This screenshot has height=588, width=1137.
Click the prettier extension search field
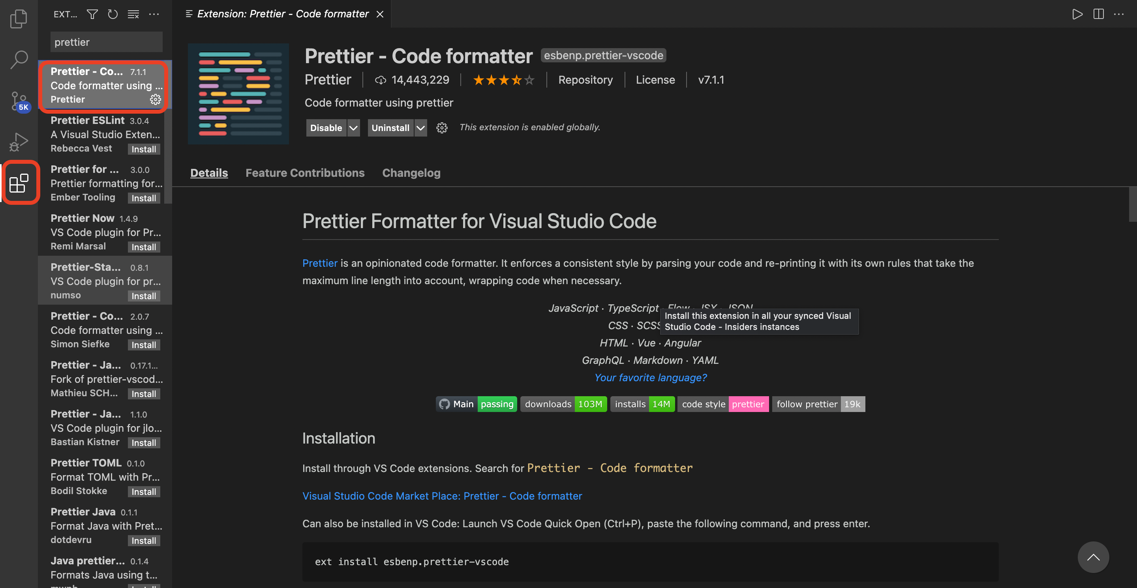click(x=106, y=42)
